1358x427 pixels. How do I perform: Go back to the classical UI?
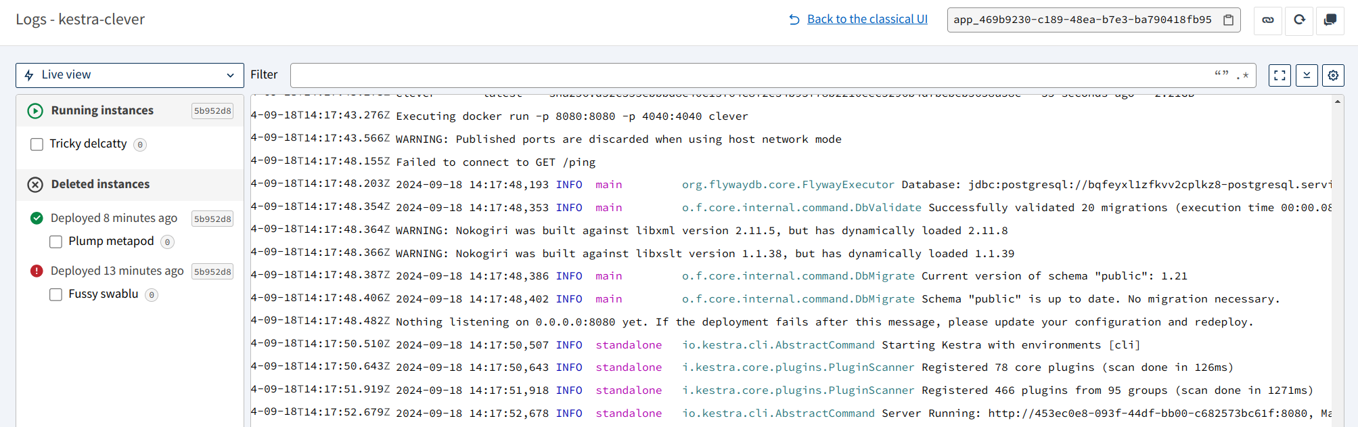867,19
